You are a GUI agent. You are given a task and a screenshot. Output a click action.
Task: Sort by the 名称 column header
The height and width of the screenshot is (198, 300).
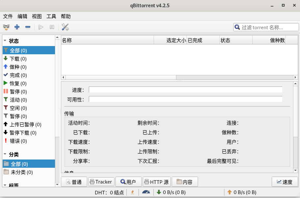click(108, 40)
